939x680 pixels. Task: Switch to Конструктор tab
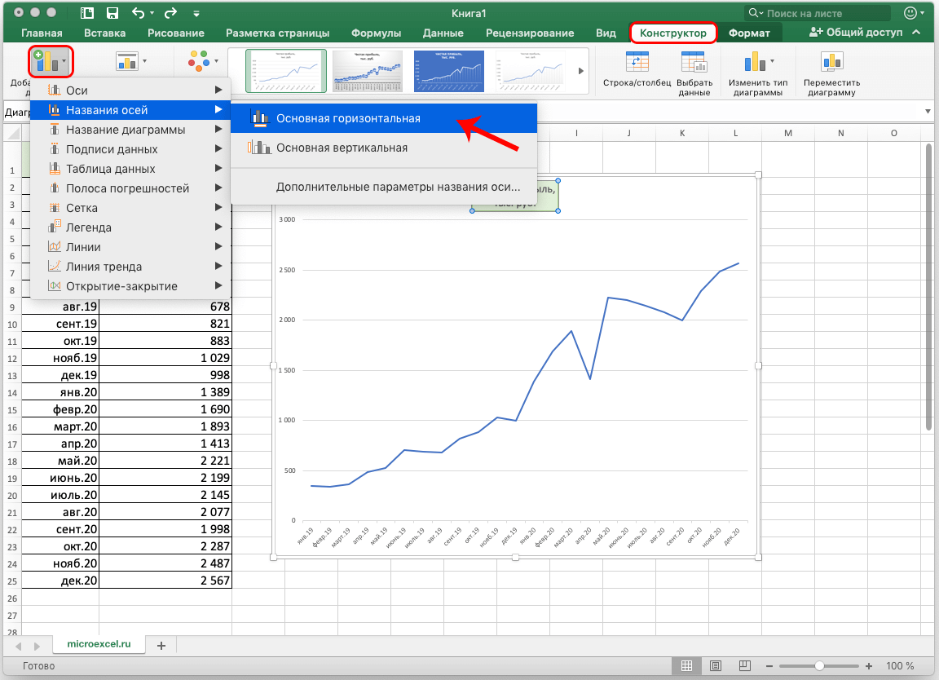(673, 33)
